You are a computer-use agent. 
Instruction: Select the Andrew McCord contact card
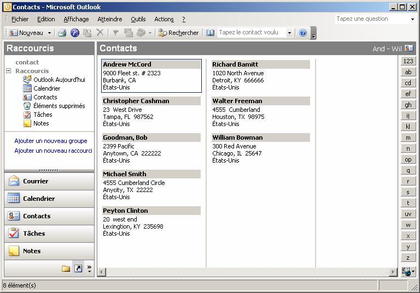click(151, 76)
